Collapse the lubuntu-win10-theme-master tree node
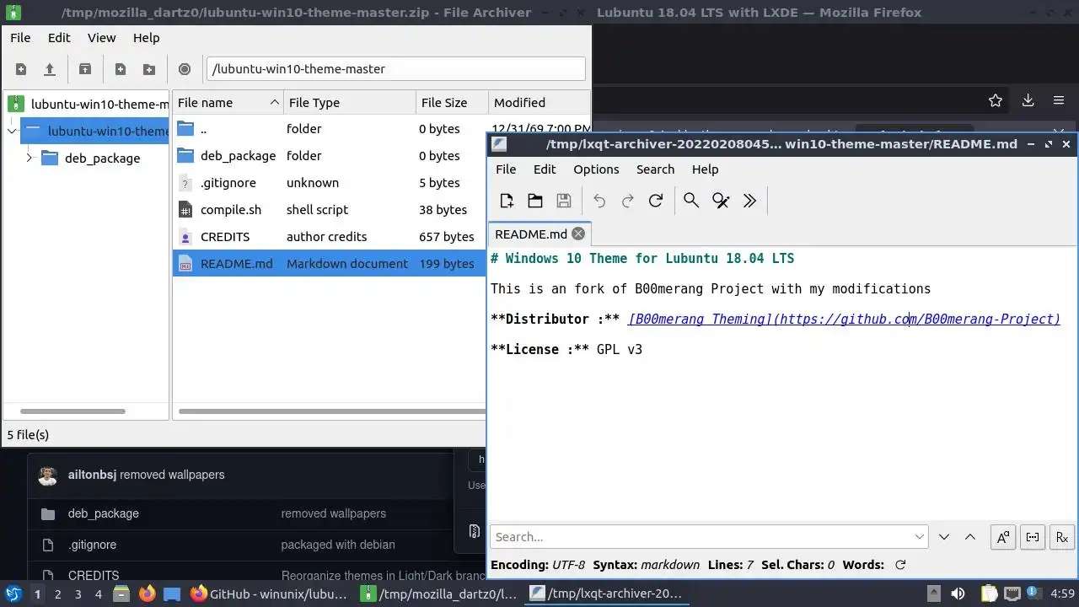Viewport: 1079px width, 607px height. click(x=12, y=131)
